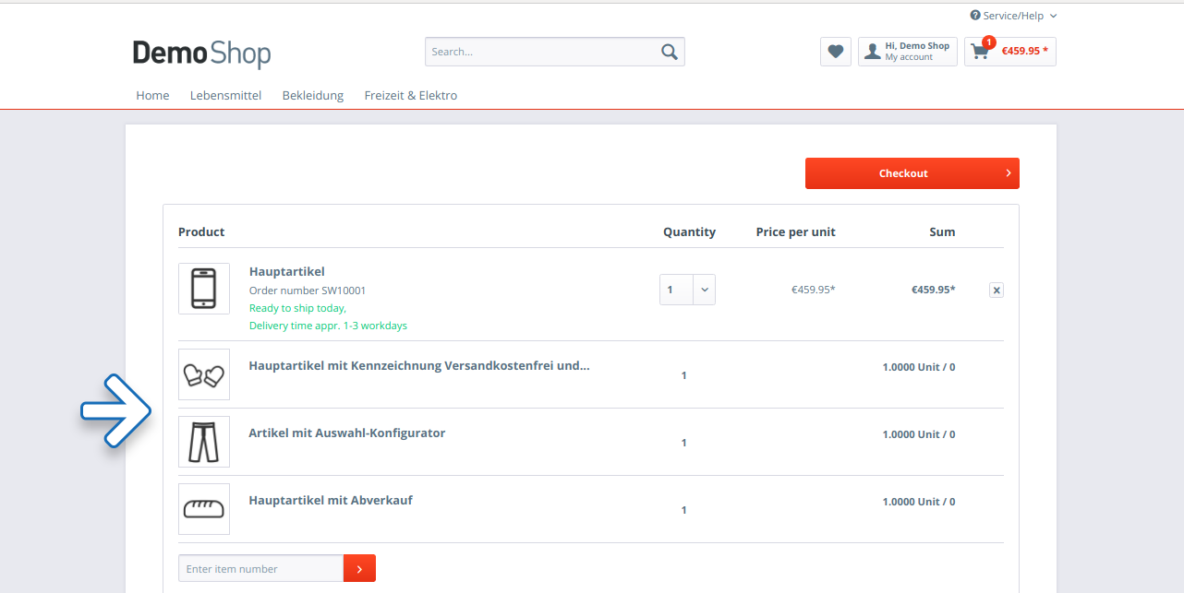1184x593 pixels.
Task: Open Artikel mit Auswahl-Konfigurator link
Action: click(x=347, y=433)
